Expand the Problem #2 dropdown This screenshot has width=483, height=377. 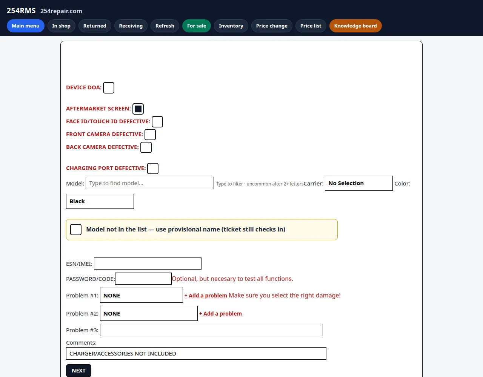click(x=149, y=313)
